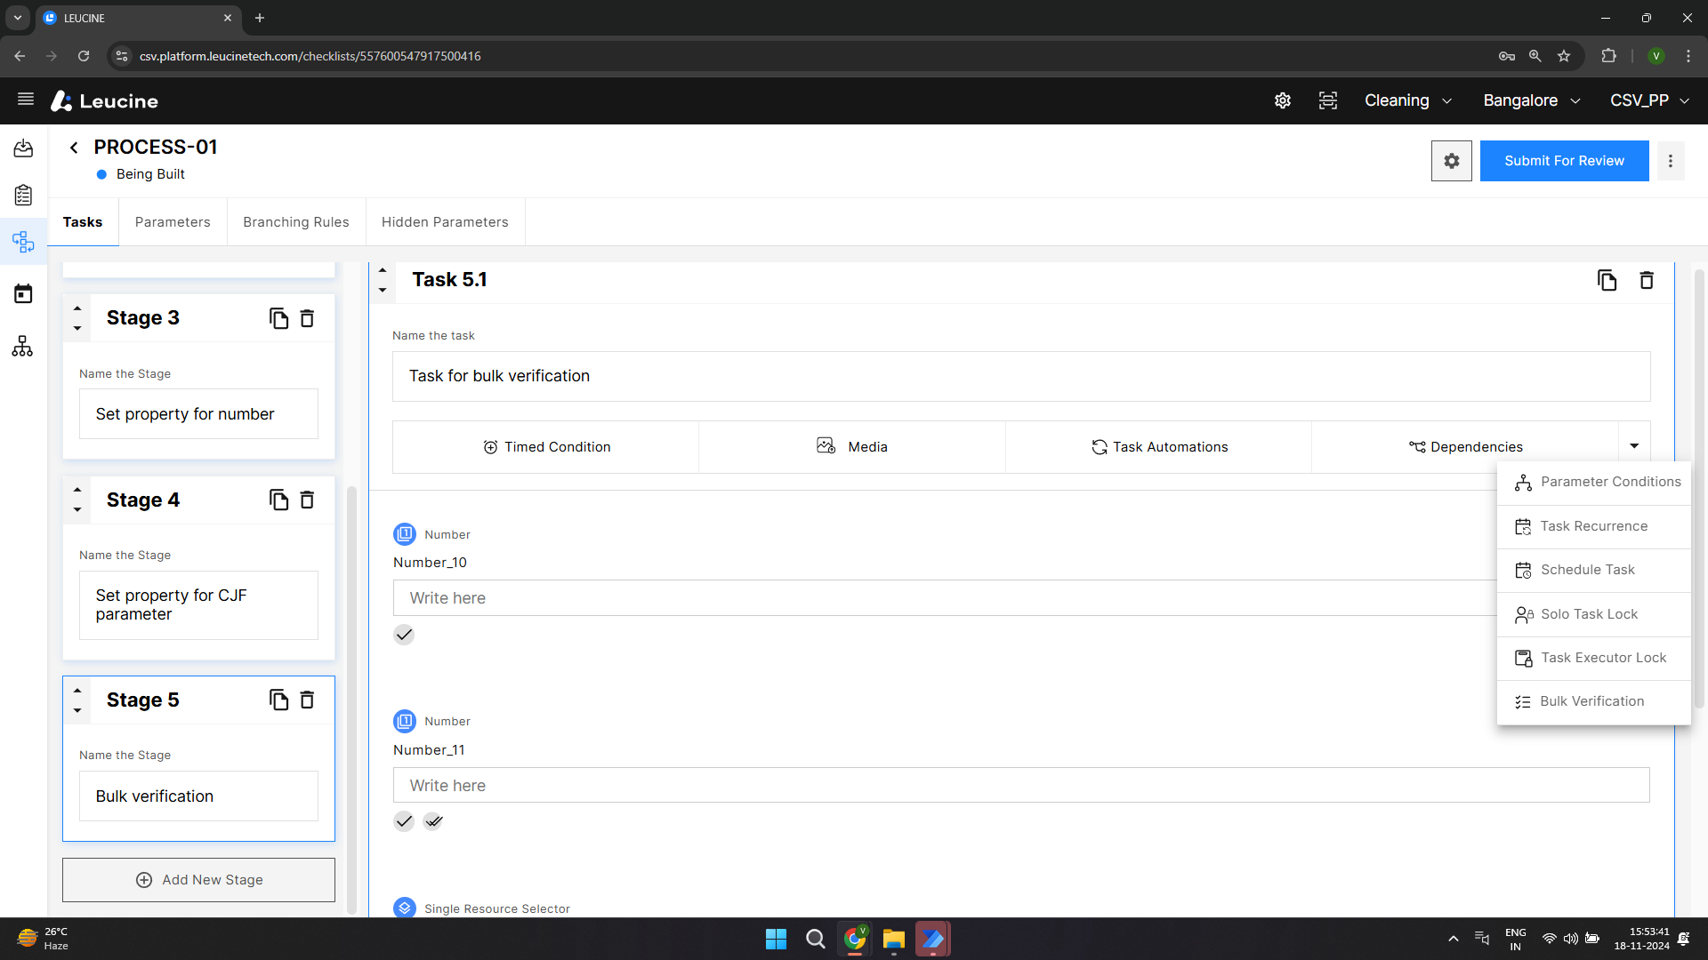Switch to the Parameters tab

pyautogui.click(x=173, y=222)
